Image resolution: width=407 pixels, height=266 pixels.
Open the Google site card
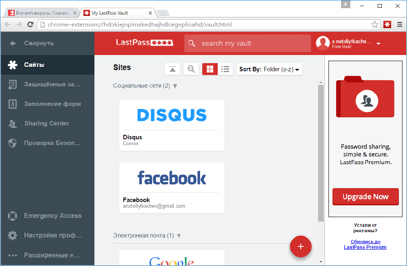pos(172,257)
